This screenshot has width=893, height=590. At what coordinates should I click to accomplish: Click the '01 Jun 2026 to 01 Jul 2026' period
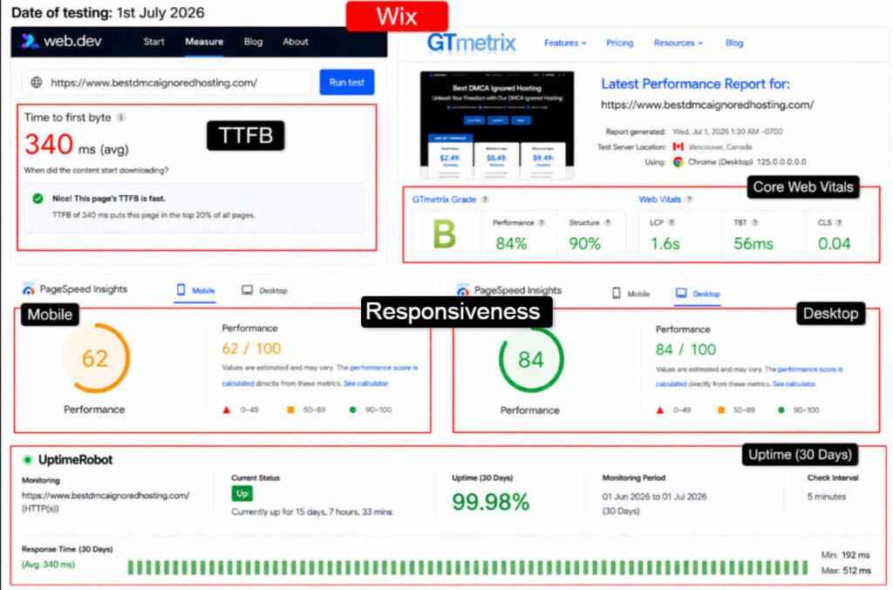[654, 497]
